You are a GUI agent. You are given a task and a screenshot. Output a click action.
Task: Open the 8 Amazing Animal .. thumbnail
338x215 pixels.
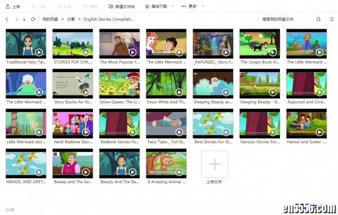point(166,163)
